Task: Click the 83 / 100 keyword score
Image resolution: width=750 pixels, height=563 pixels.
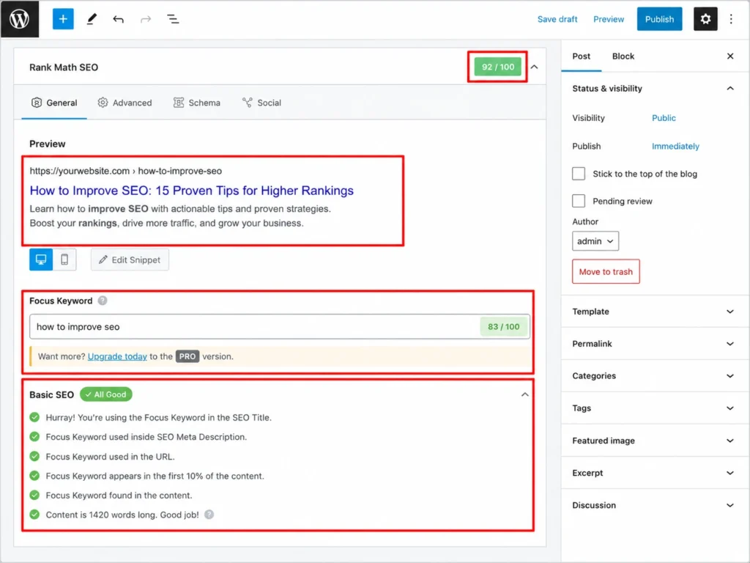Action: [x=504, y=327]
